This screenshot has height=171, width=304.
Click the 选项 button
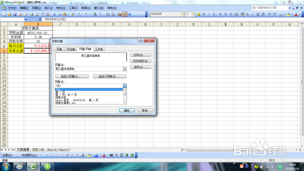coord(140,67)
